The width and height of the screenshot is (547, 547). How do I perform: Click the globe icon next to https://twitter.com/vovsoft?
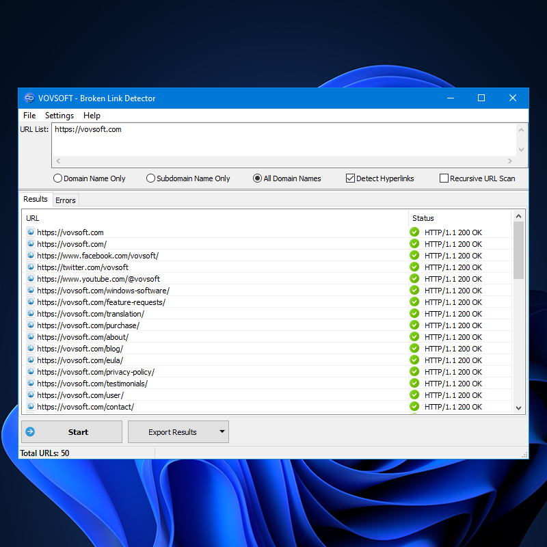[31, 267]
